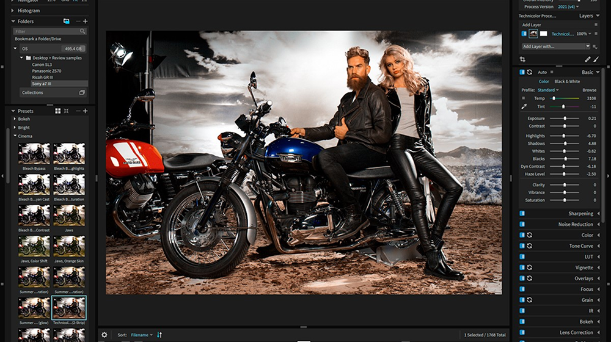This screenshot has width=611, height=342.
Task: Collapse all preset groups icon
Action: [66, 111]
